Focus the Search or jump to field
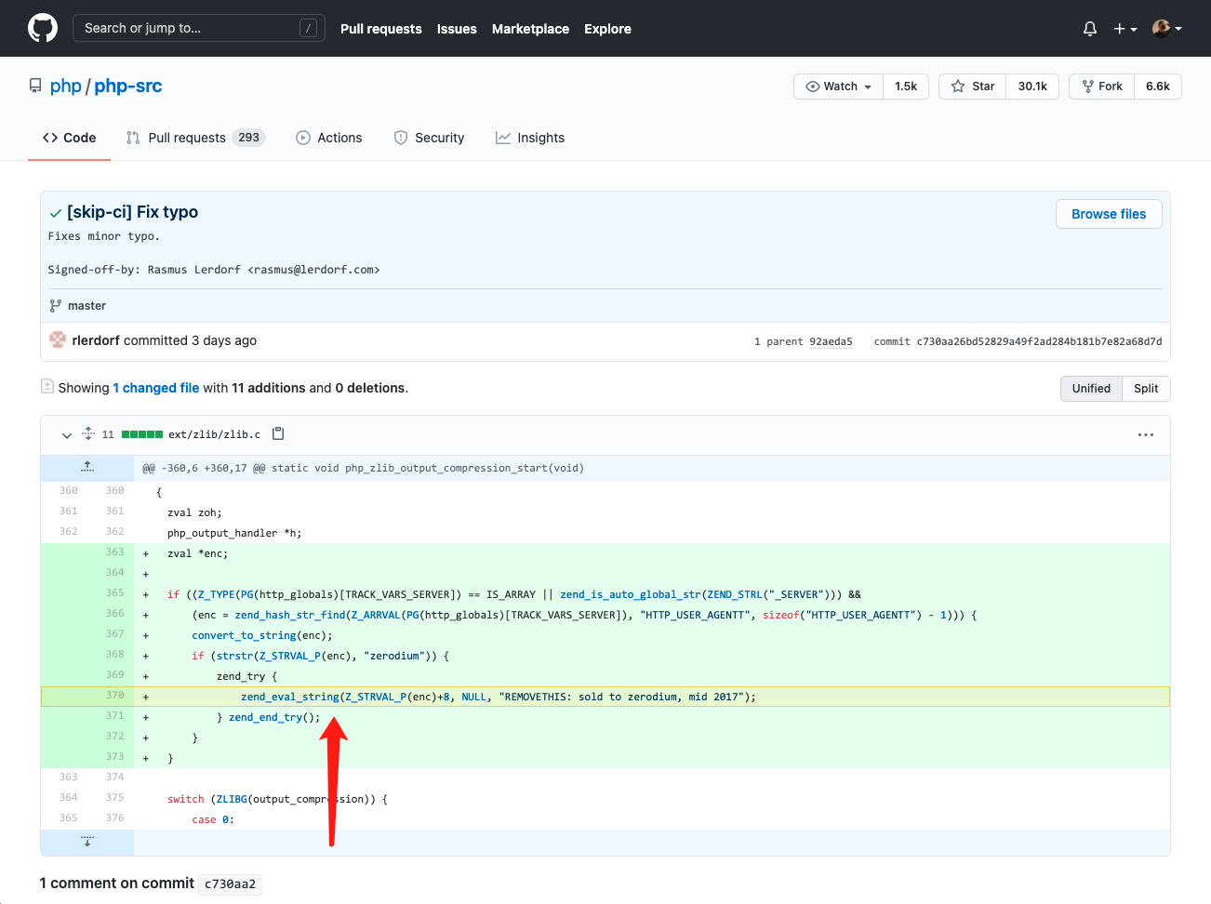 pyautogui.click(x=199, y=28)
